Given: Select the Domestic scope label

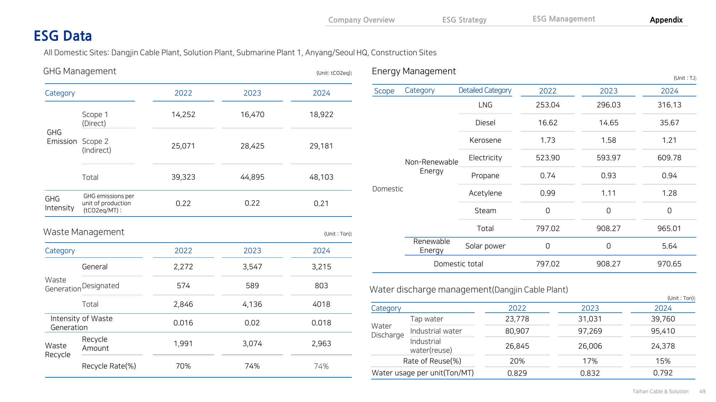Looking at the screenshot, I should tap(388, 189).
